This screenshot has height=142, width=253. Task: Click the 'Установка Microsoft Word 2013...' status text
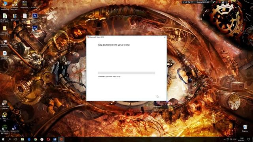[x=110, y=76]
